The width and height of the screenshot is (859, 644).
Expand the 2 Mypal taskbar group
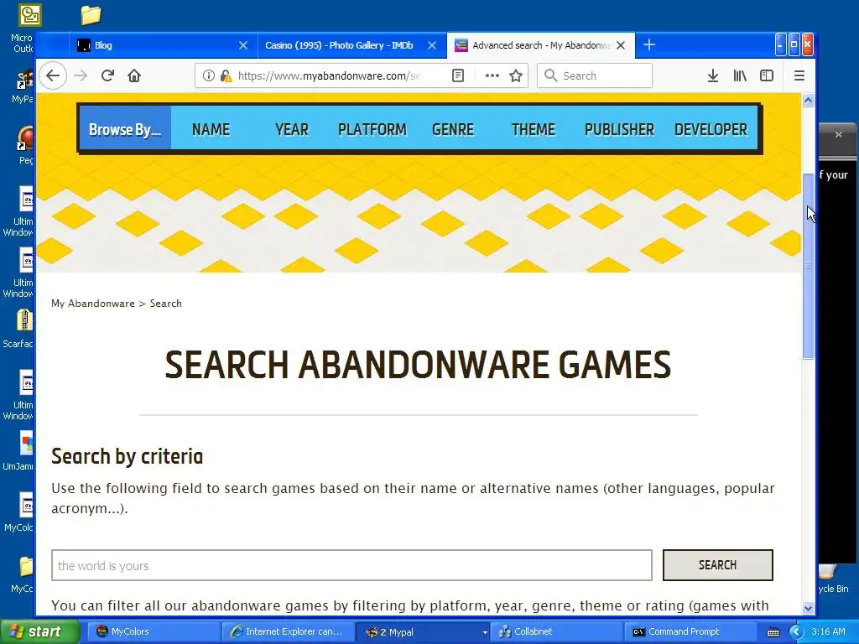[x=422, y=631]
